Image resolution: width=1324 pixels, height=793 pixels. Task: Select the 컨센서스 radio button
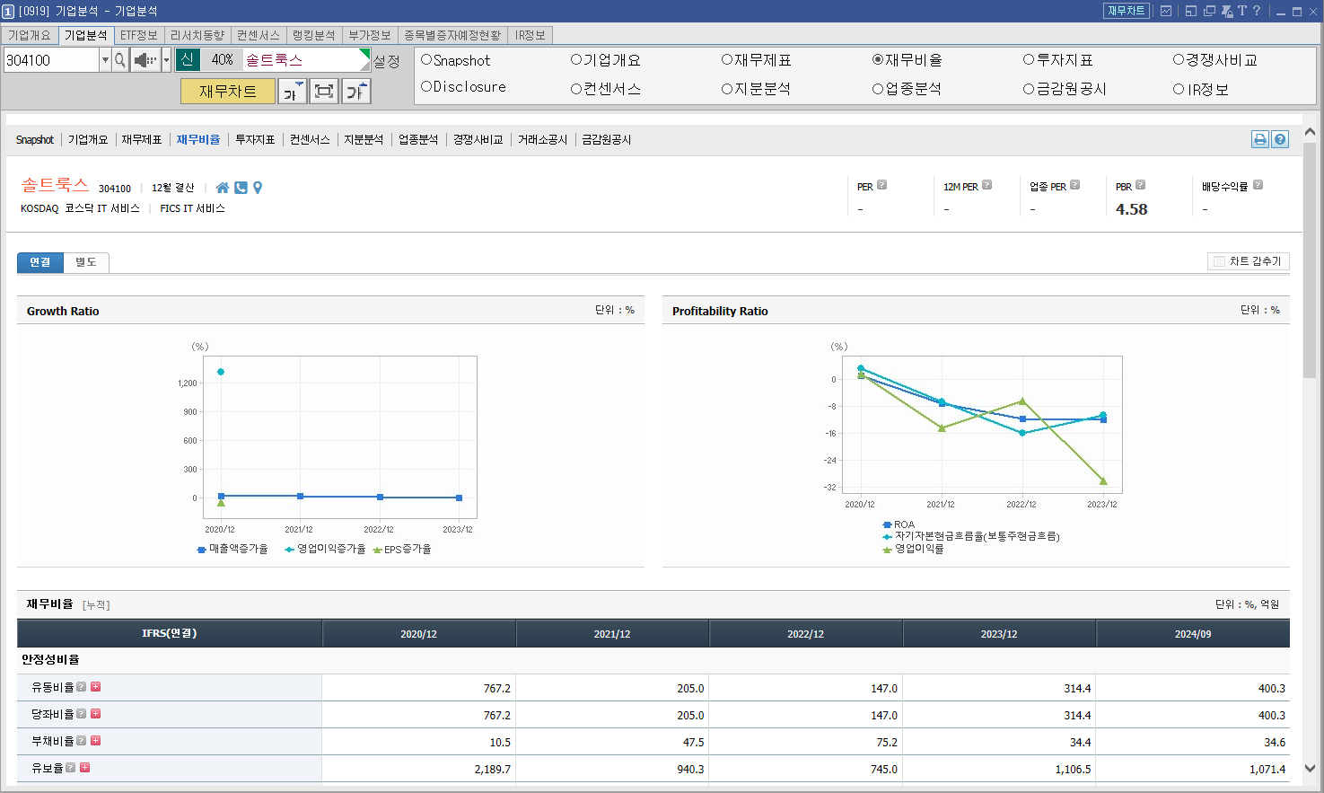pyautogui.click(x=576, y=89)
